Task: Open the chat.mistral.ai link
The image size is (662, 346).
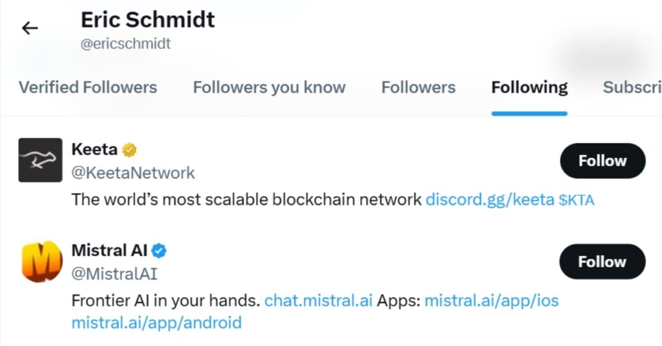Action: point(318,300)
